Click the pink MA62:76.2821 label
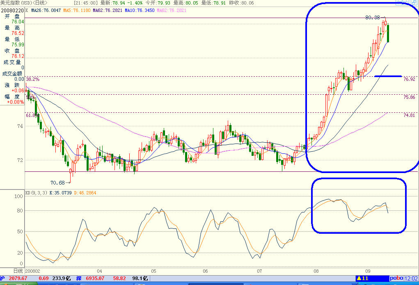Screen dimensions: 419x285 tap(172, 10)
